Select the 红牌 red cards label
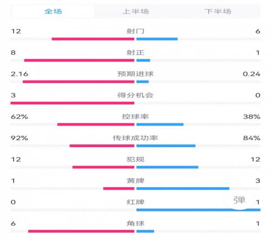The height and width of the screenshot is (238, 271). 135,202
